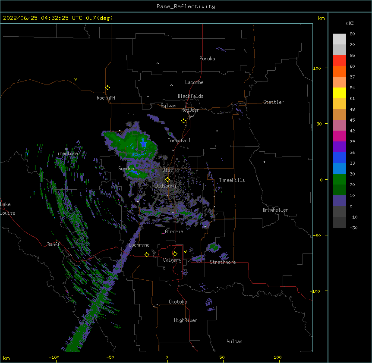Click the Olds city label
This screenshot has height=363, width=372.
pyautogui.click(x=167, y=170)
